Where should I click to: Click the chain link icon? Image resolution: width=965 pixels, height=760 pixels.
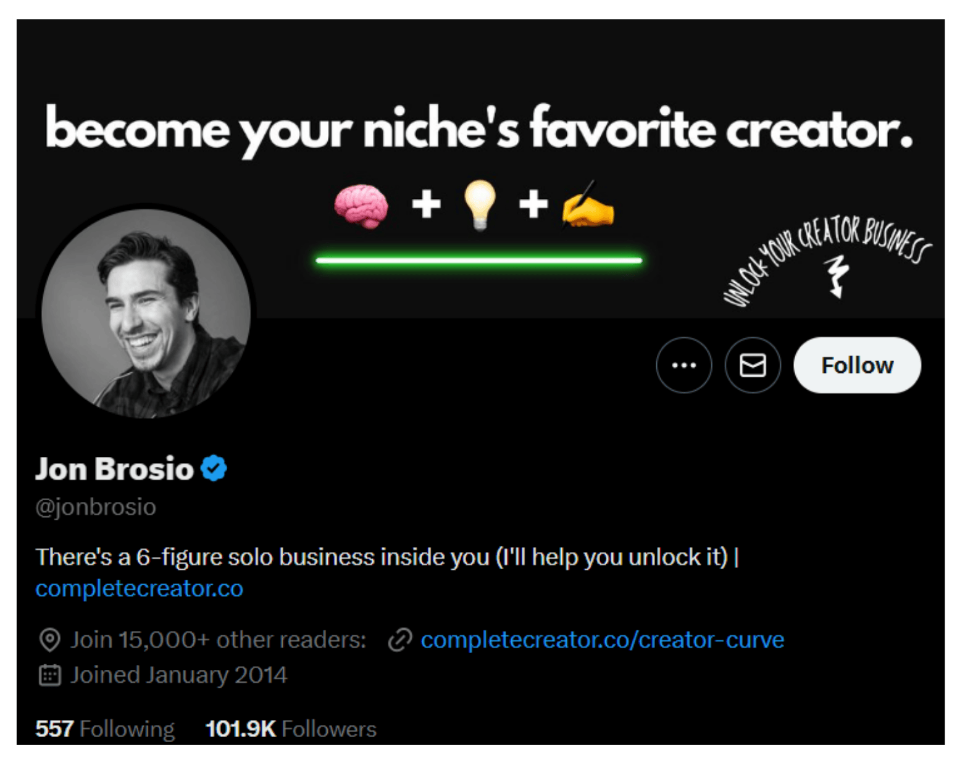[400, 640]
